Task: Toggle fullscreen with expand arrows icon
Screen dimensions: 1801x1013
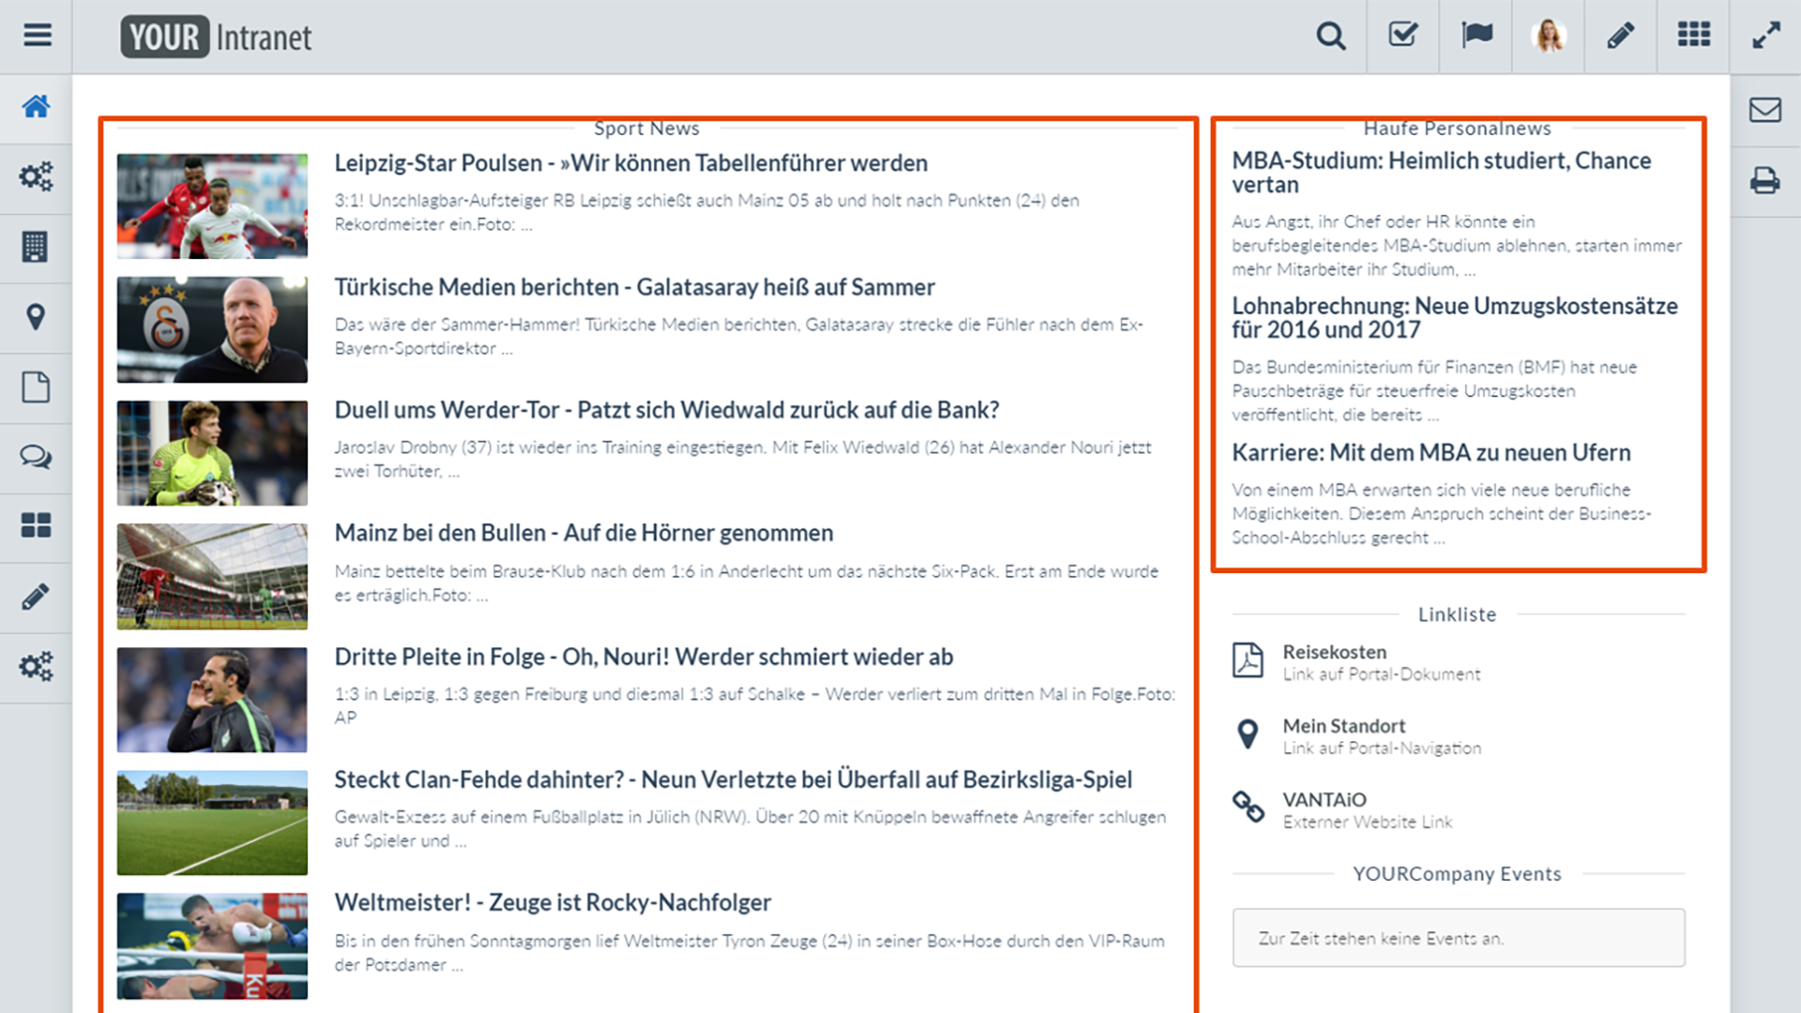Action: tap(1766, 36)
